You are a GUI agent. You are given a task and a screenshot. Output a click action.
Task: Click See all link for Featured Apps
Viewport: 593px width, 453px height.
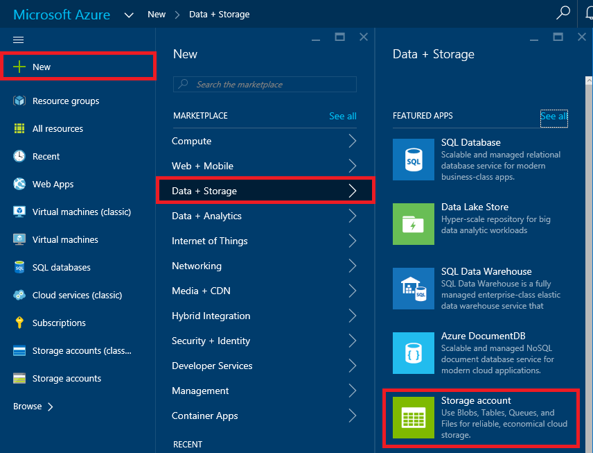(x=554, y=116)
